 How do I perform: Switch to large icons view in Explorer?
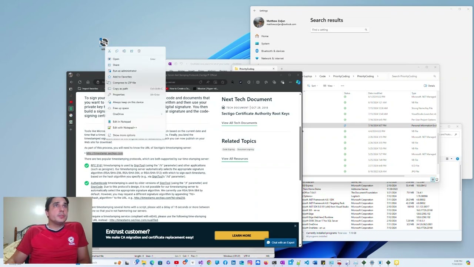pos(437,179)
